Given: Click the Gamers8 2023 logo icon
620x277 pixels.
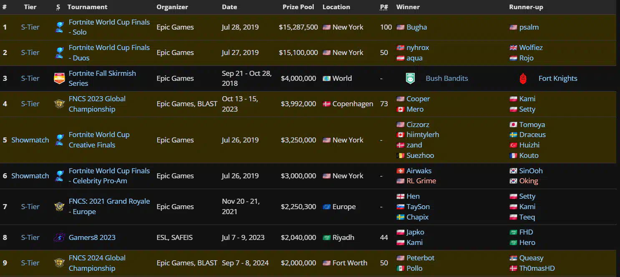Looking at the screenshot, I should (59, 237).
